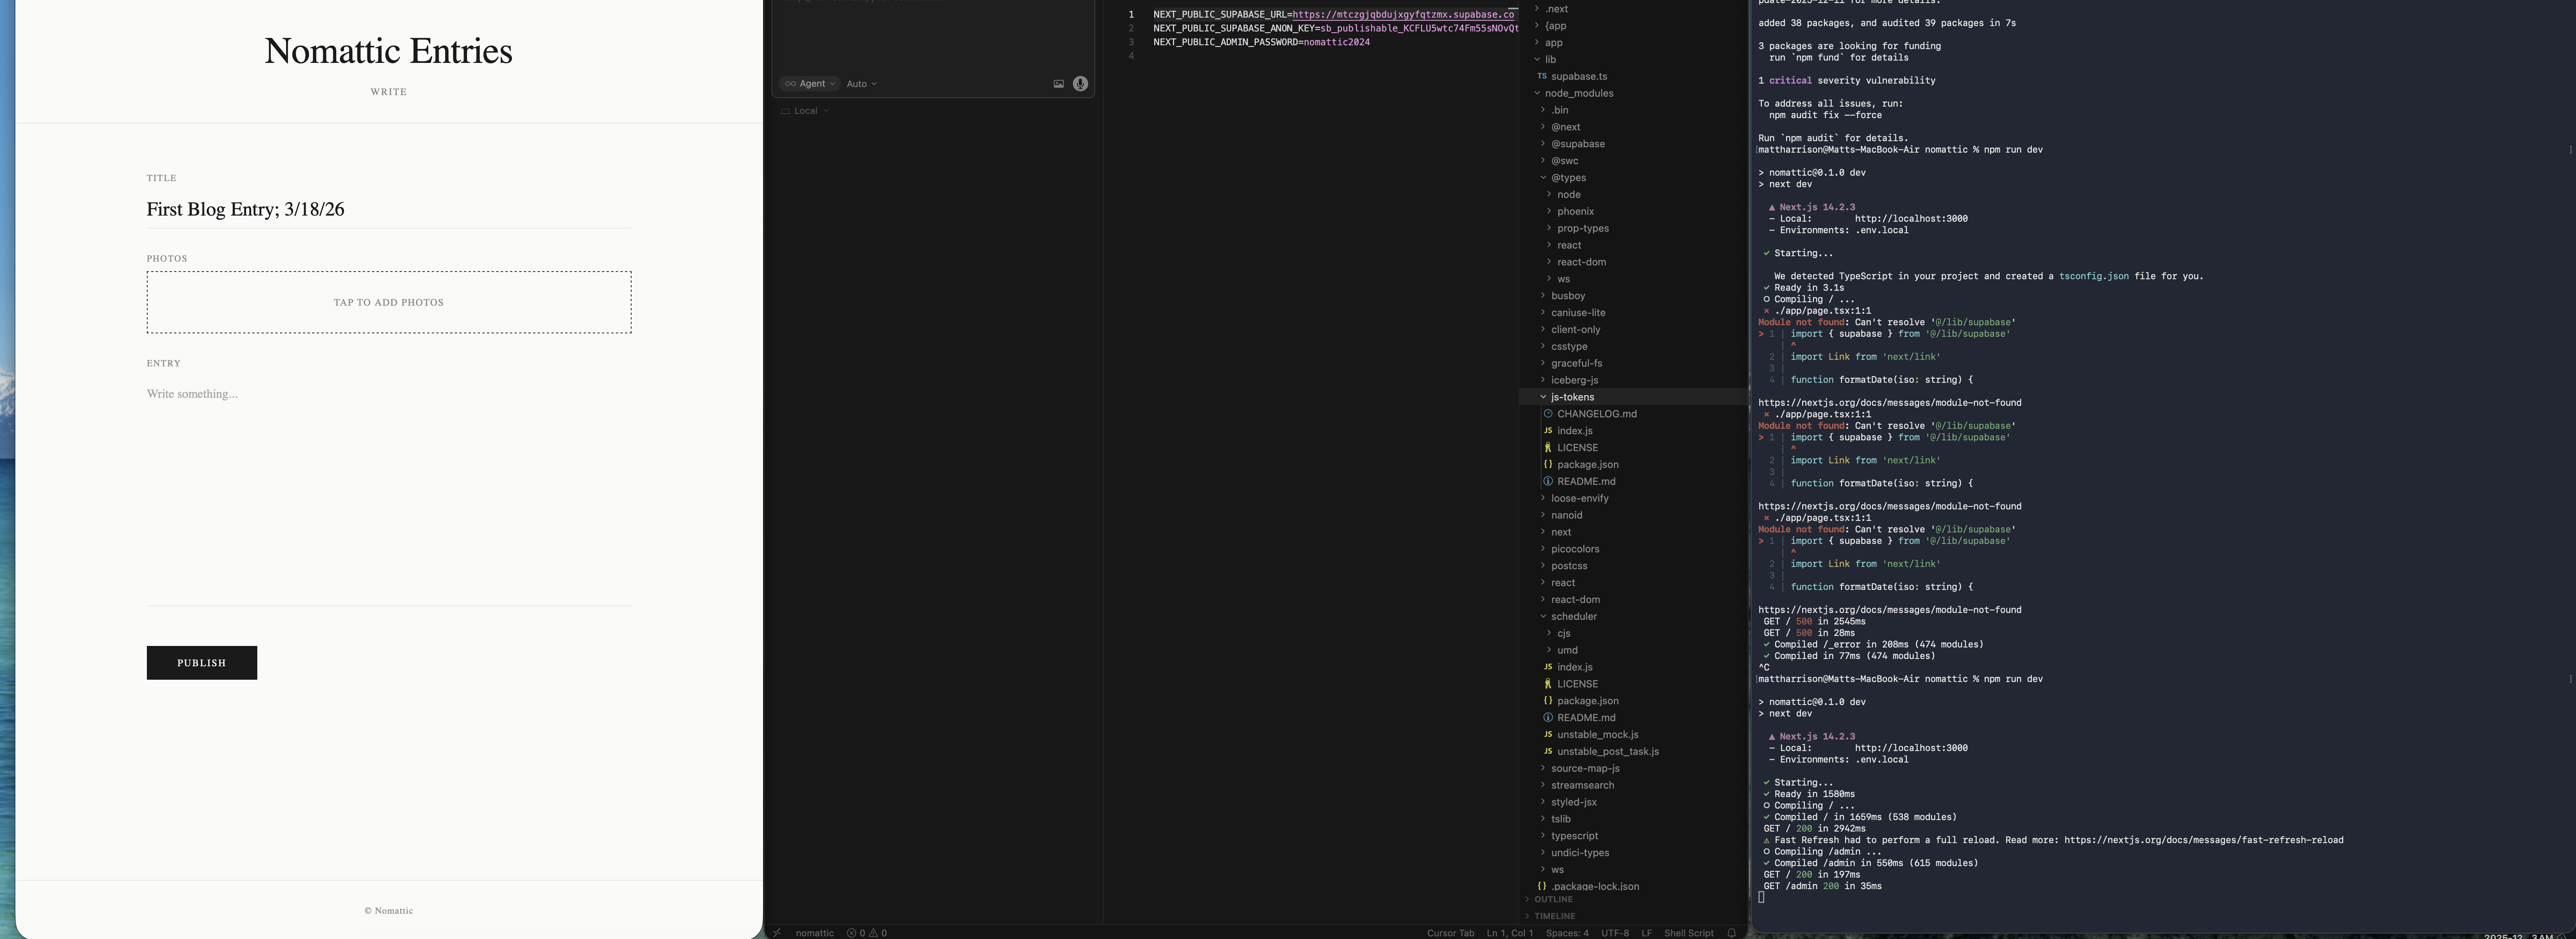Open the Auto model dropdown
The width and height of the screenshot is (2576, 939).
tap(861, 84)
